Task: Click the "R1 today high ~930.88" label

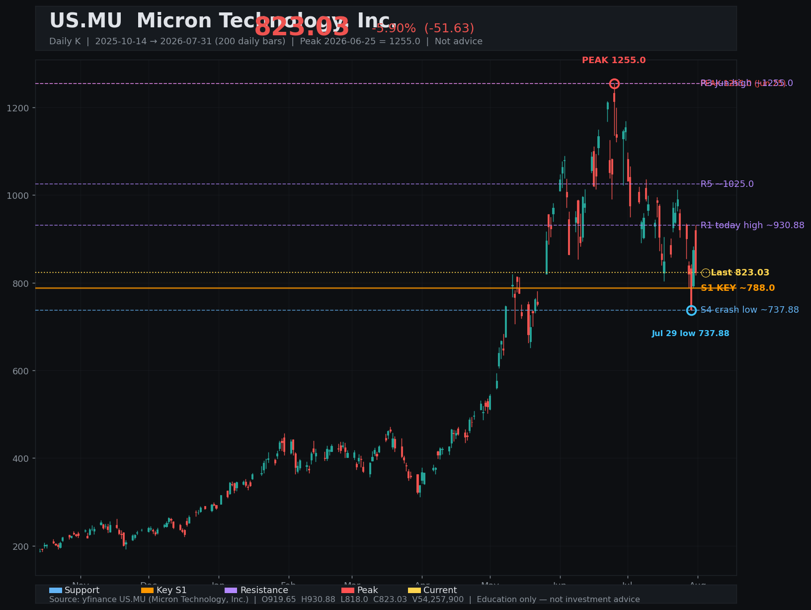Action: [752, 225]
